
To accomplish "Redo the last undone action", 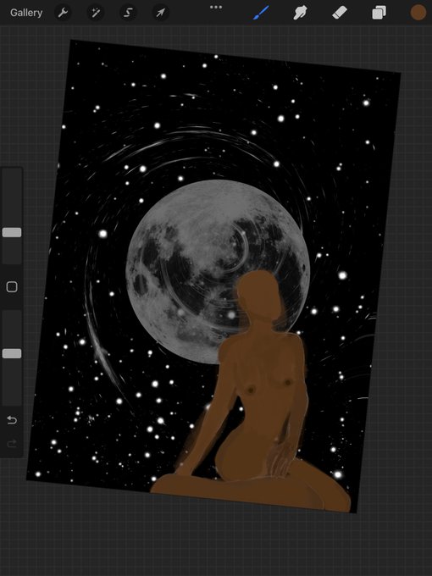I will [12, 444].
